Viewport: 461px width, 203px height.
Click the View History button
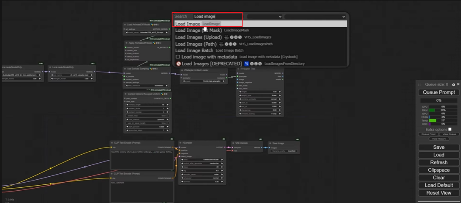tap(438, 139)
